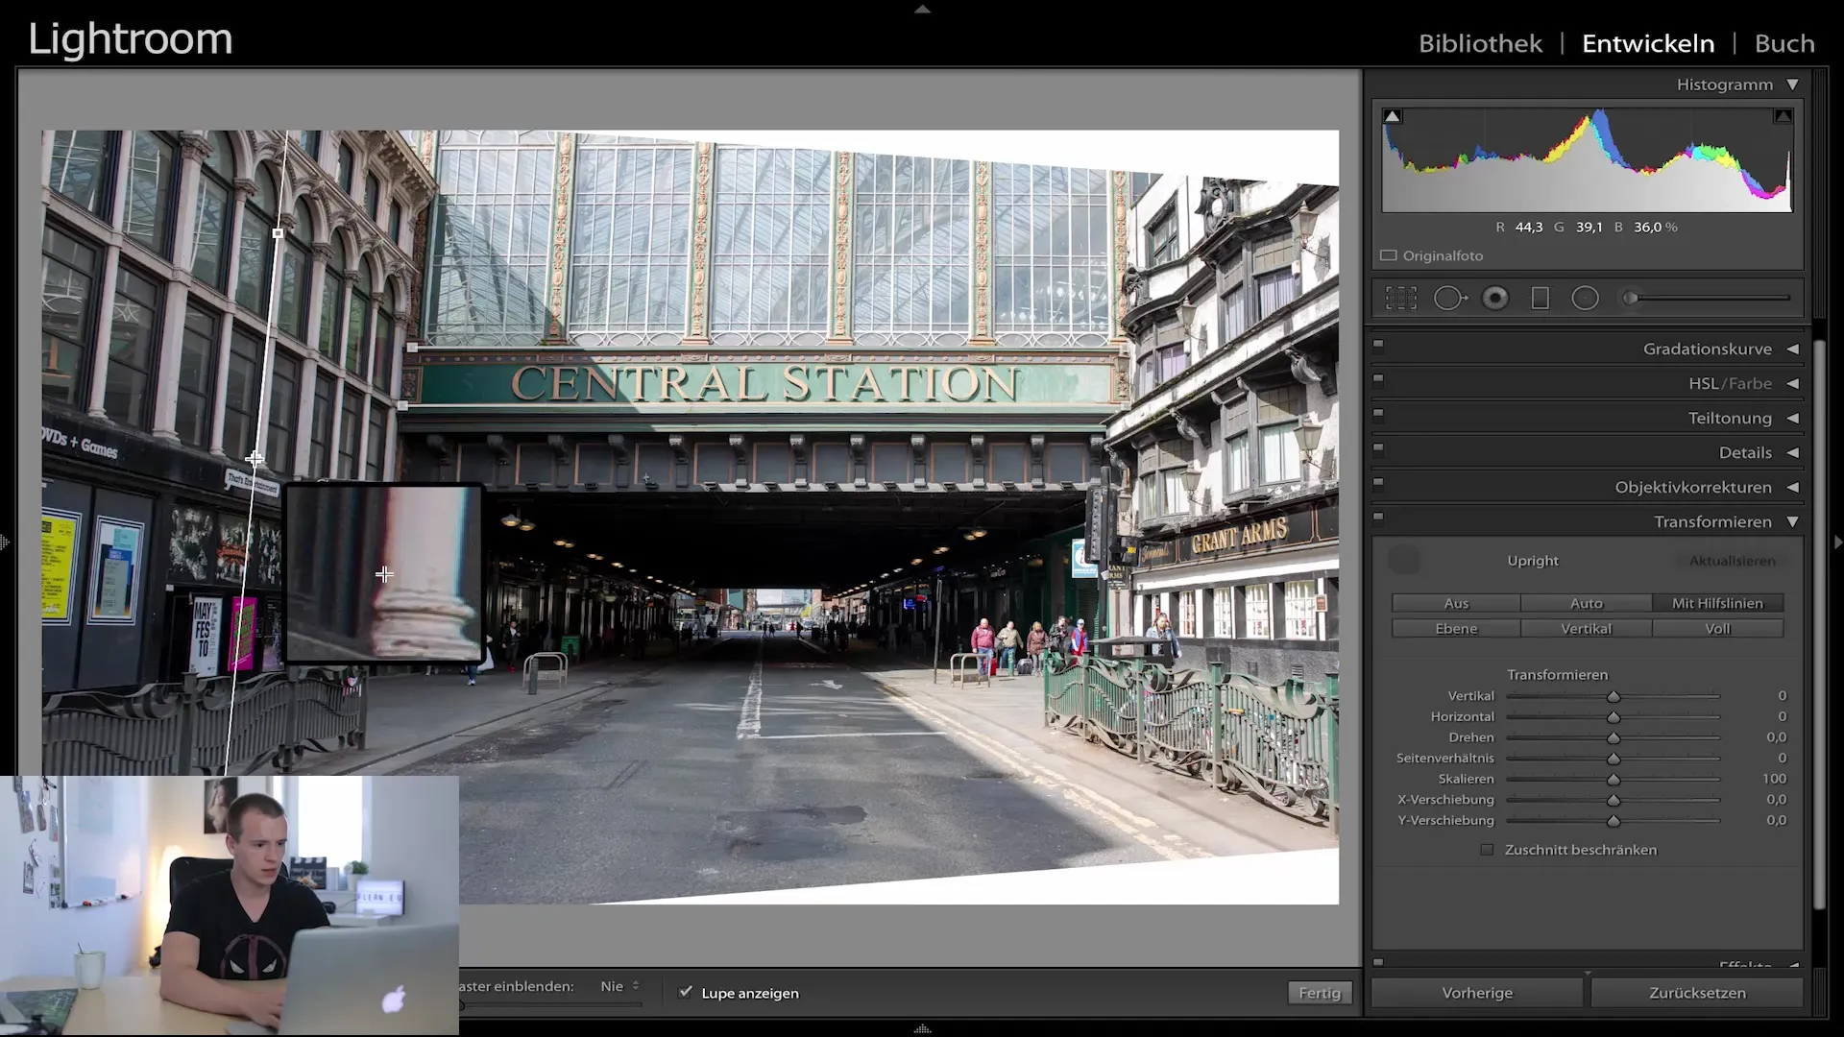The height and width of the screenshot is (1037, 1844).
Task: Click the Upright guided tool circle icon
Action: (1405, 560)
